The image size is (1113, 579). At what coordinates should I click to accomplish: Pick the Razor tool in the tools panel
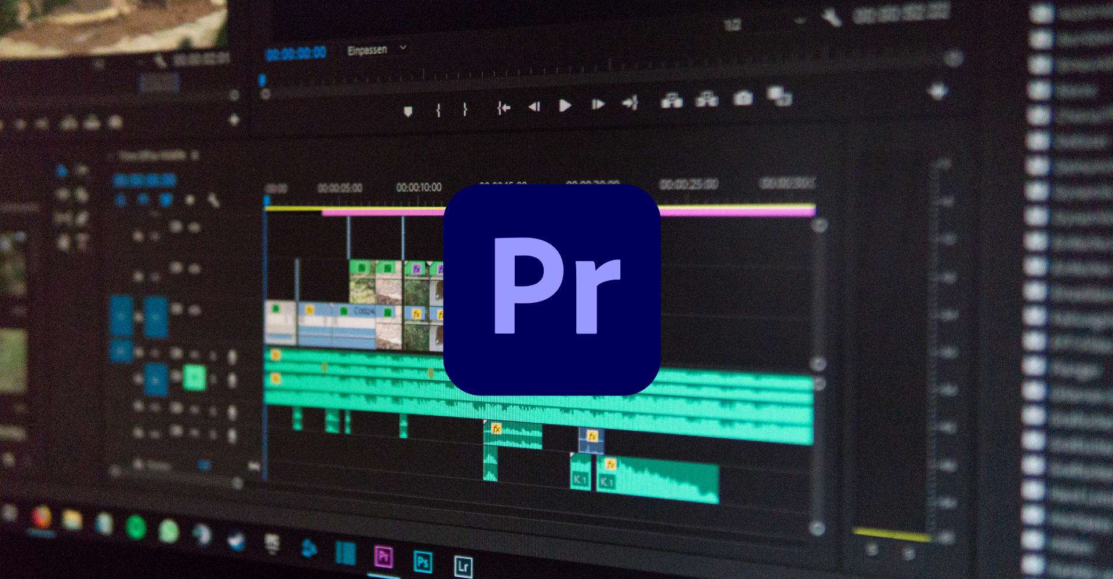(82, 194)
